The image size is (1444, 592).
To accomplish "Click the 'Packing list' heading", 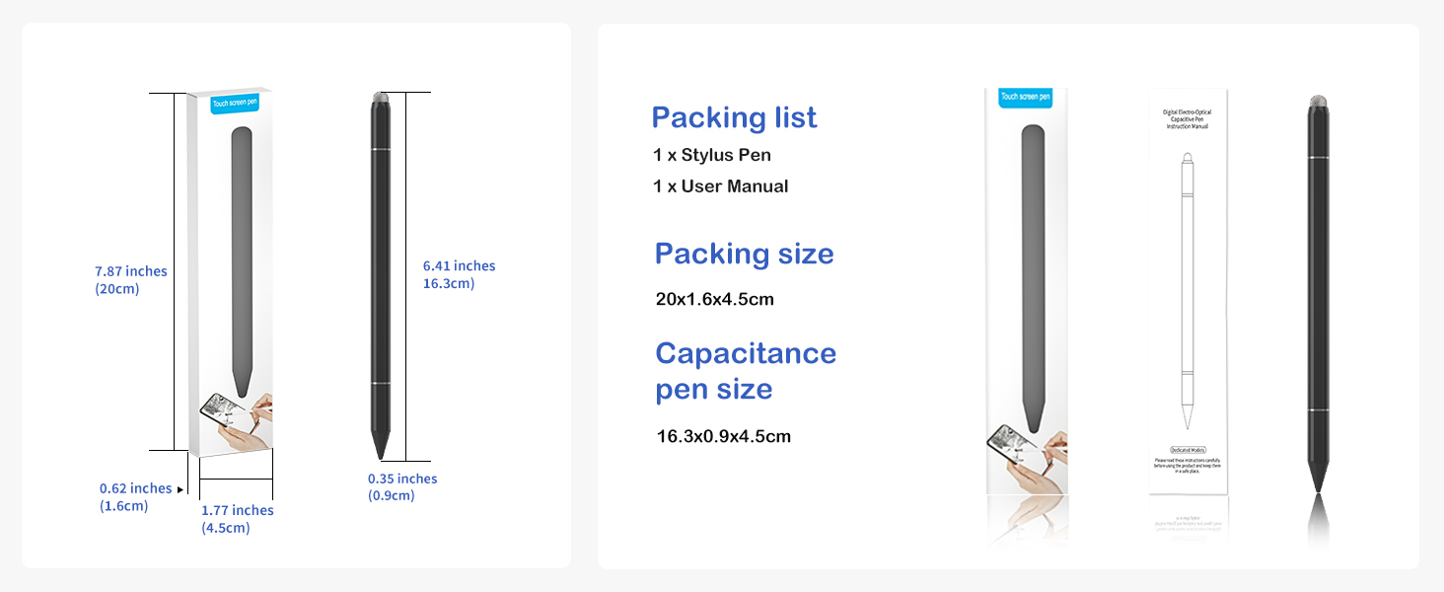I will tap(734, 117).
